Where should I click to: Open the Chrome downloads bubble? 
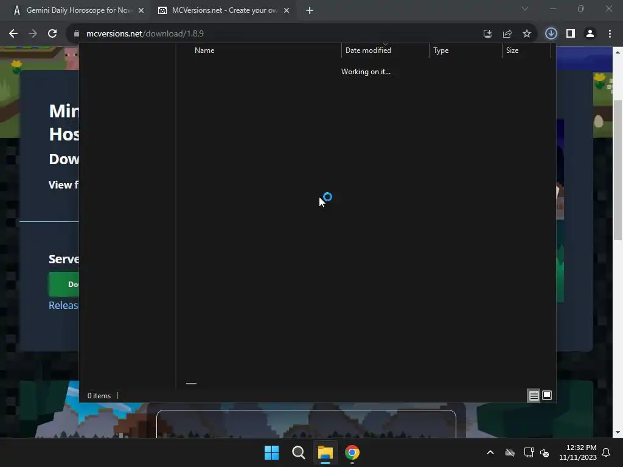pos(551,34)
